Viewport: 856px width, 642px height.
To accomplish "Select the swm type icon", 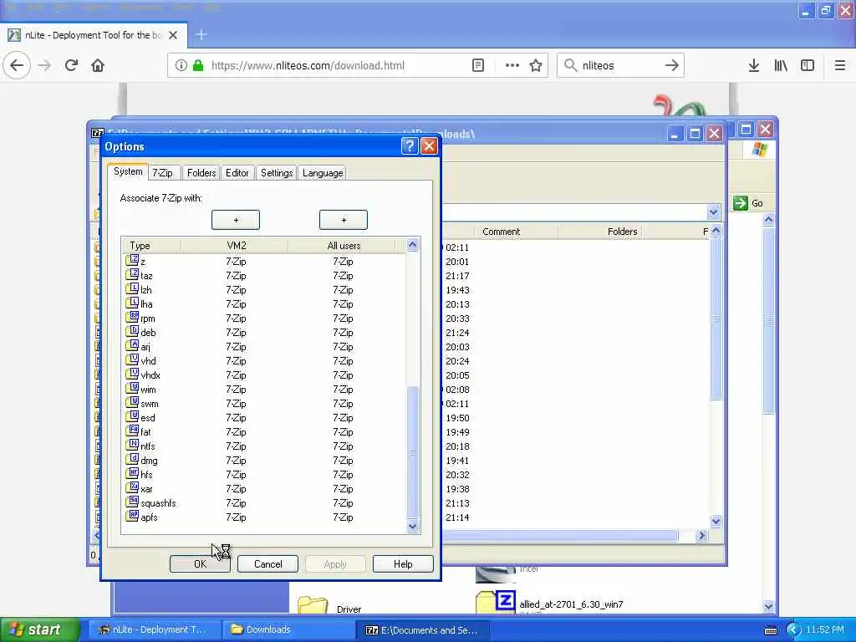I will [131, 402].
